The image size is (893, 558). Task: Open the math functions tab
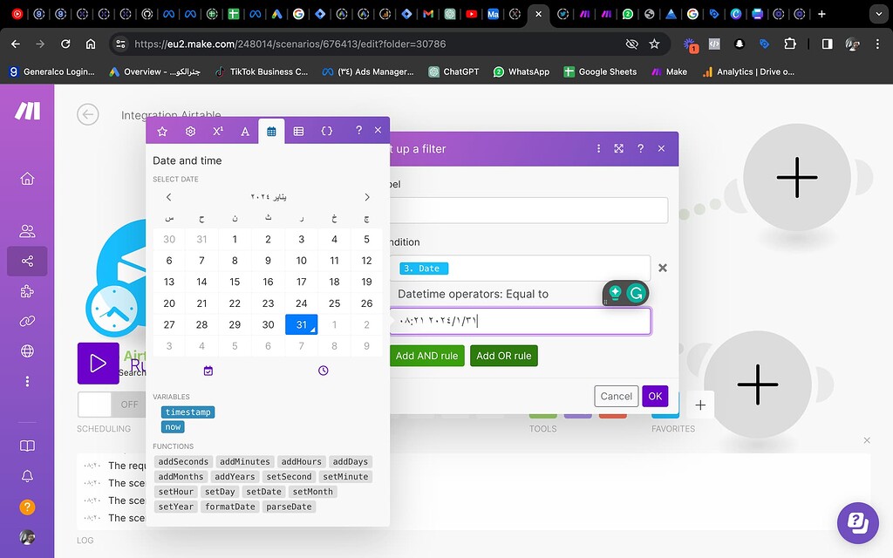coord(217,130)
